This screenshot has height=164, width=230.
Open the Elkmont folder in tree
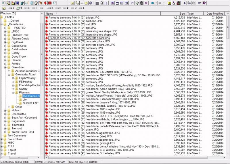coord(16,60)
